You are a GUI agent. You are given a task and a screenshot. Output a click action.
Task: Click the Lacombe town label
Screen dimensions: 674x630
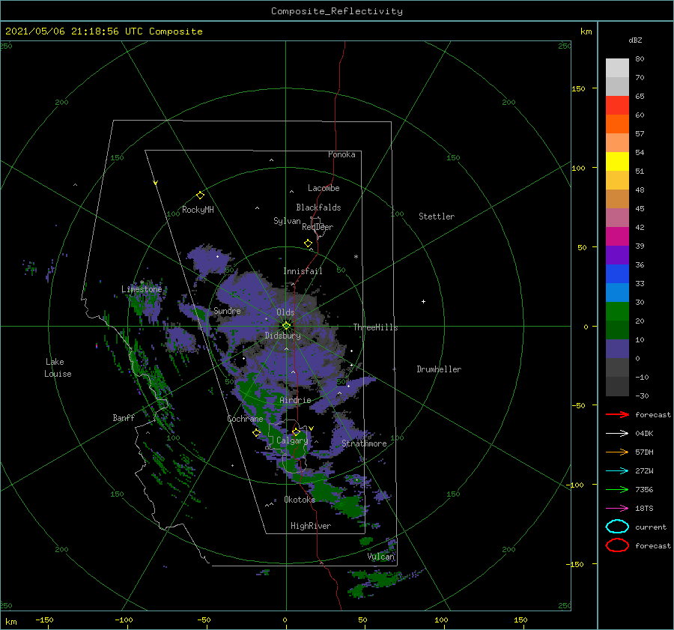pyautogui.click(x=324, y=188)
